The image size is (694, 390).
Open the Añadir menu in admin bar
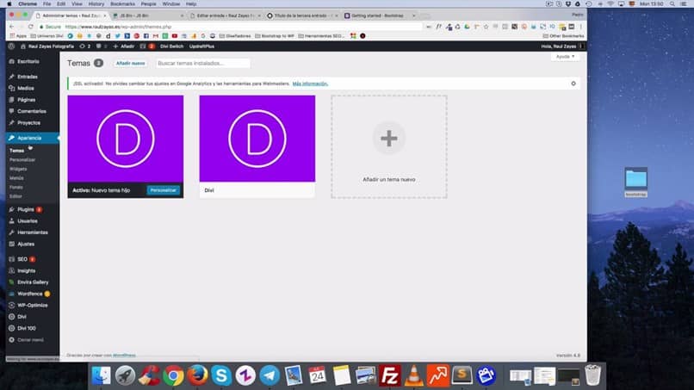click(123, 46)
